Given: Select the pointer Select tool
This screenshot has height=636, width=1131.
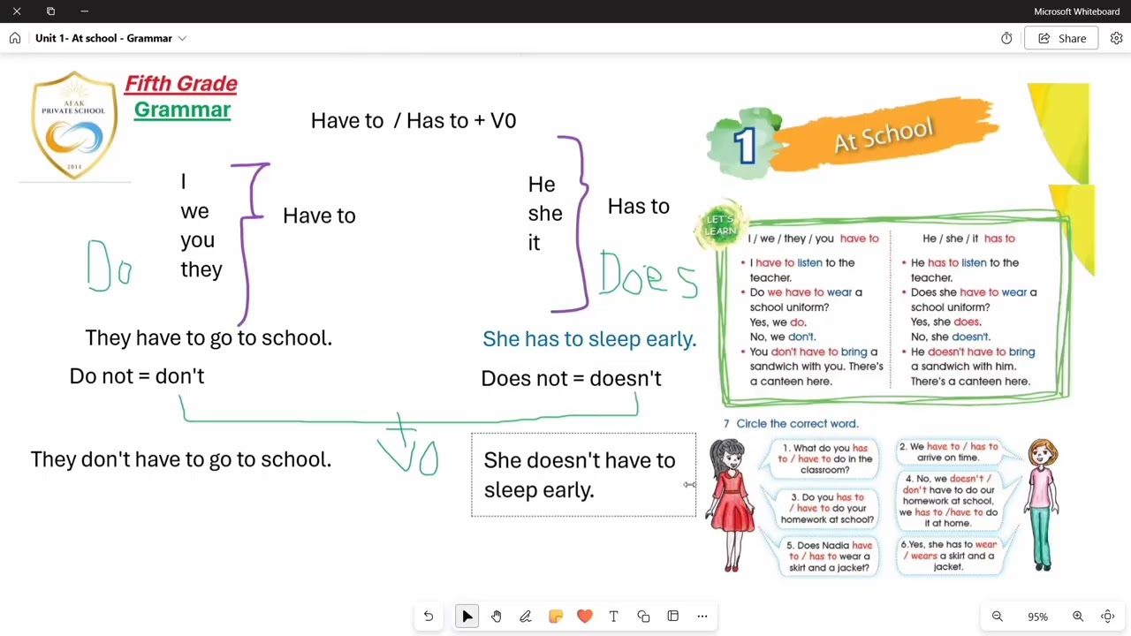Looking at the screenshot, I should pos(467,617).
